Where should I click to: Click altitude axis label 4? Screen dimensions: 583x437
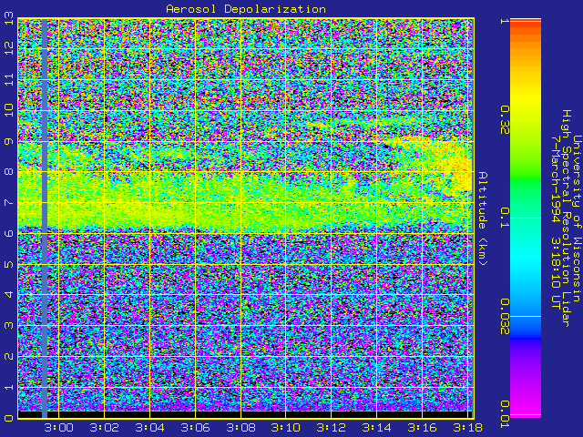tap(9, 295)
